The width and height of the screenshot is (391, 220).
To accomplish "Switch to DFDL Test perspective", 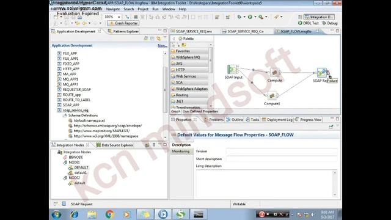I will [x=308, y=23].
